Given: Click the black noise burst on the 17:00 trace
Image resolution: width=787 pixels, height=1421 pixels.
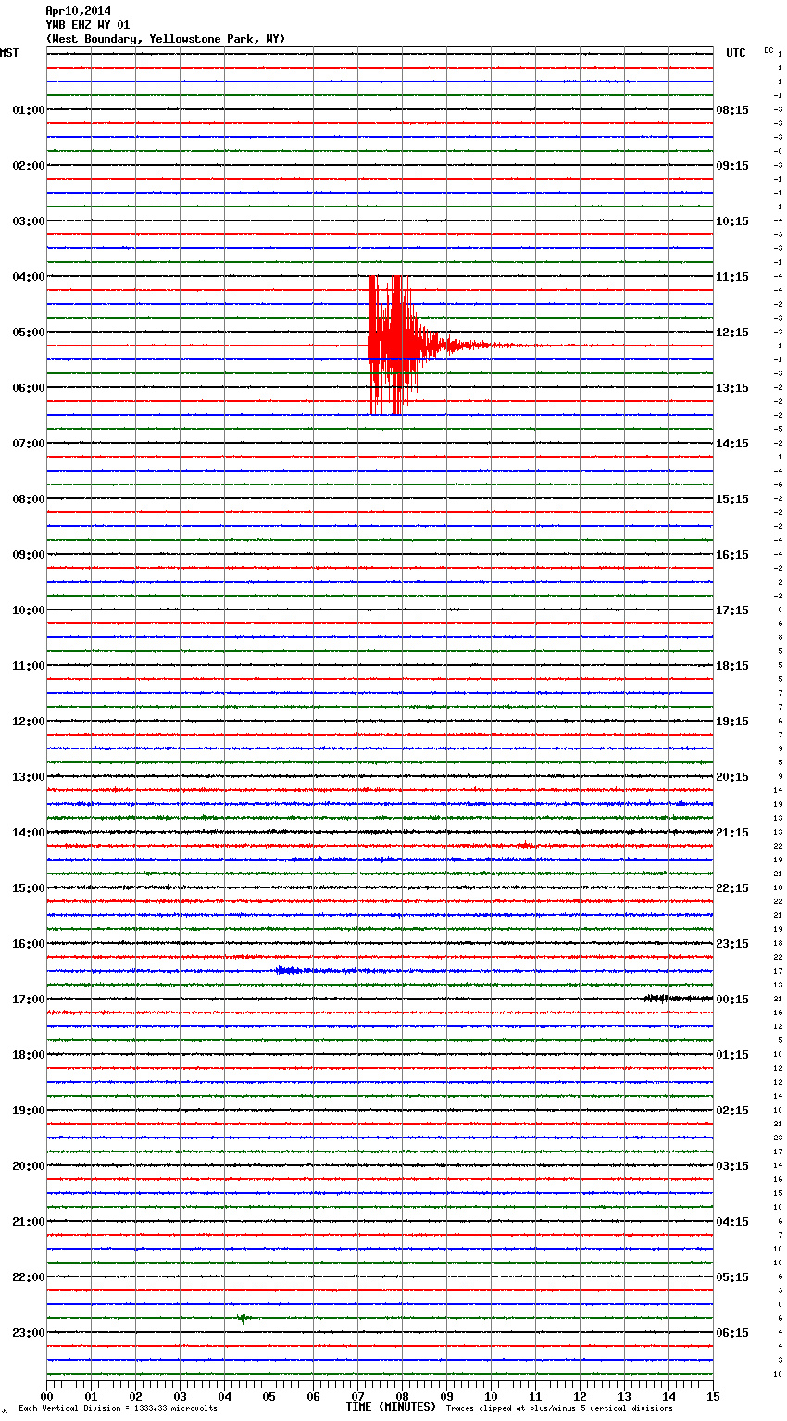Looking at the screenshot, I should 678,999.
